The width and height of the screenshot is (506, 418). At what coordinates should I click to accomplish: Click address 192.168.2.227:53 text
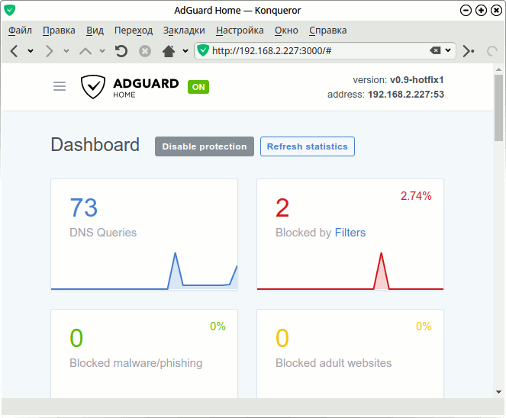coord(385,94)
